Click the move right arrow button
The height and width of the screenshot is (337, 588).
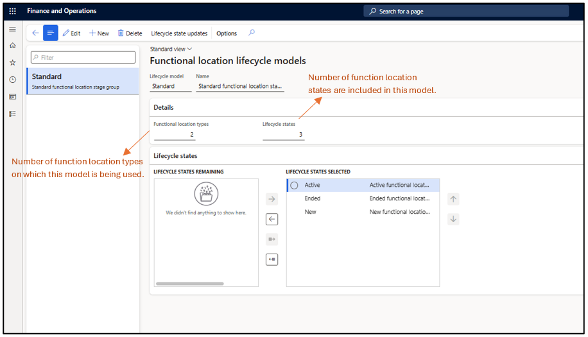click(272, 199)
